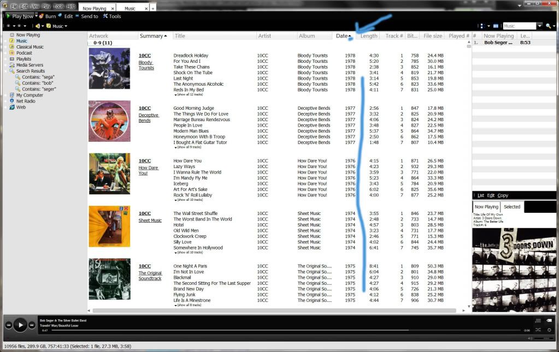Open the Tools wrench toolbar button
The image size is (559, 352).
point(111,16)
